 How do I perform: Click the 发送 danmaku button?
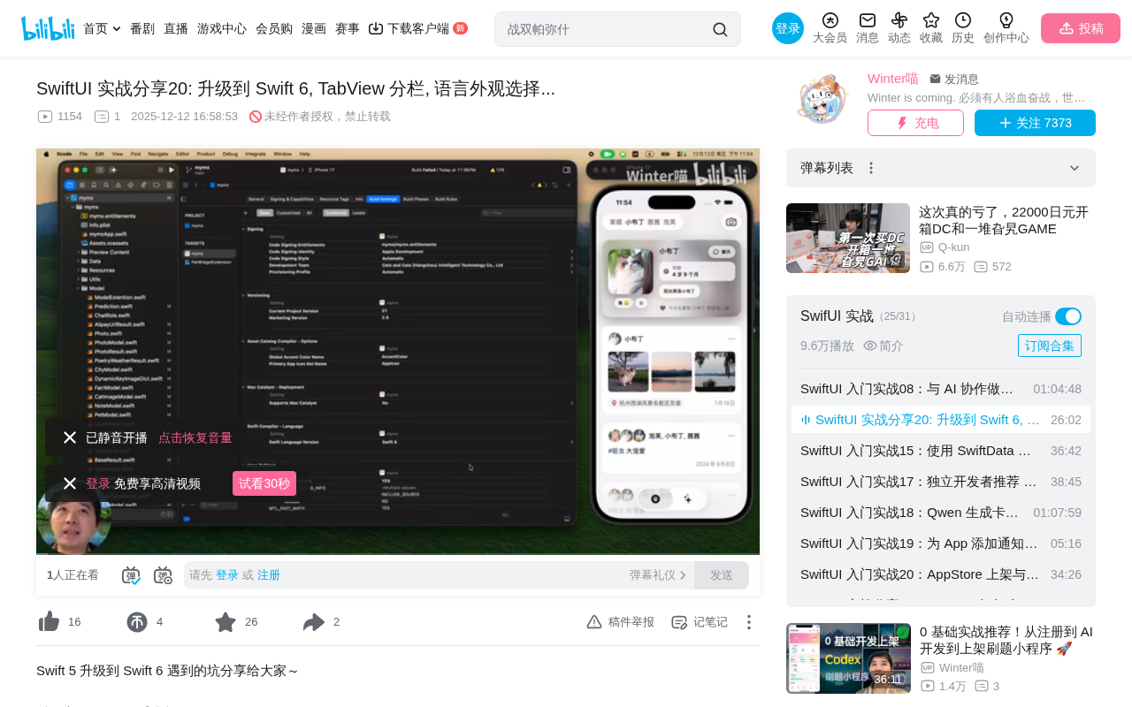pyautogui.click(x=722, y=575)
